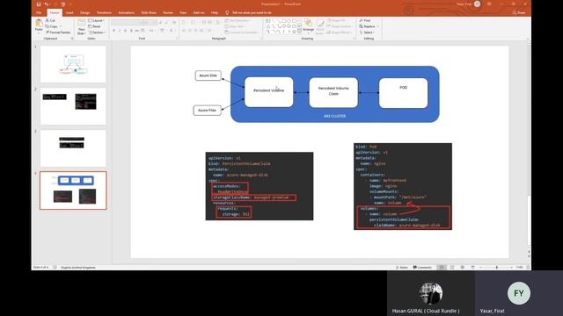
Task: Open the View tab
Action: pyautogui.click(x=183, y=12)
